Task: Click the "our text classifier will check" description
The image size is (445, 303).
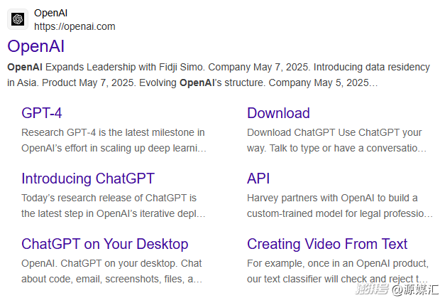Action: coord(337,279)
